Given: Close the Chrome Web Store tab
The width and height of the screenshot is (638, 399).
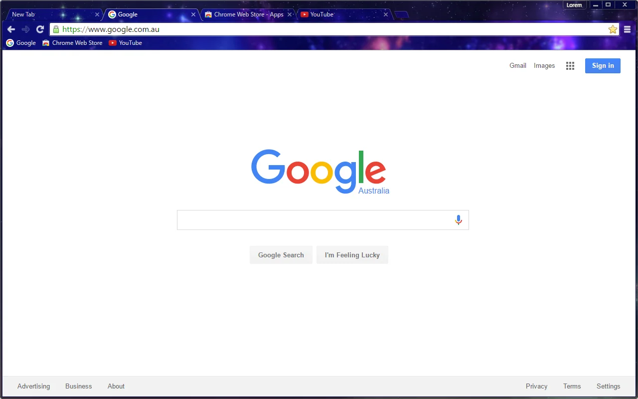Looking at the screenshot, I should (x=290, y=14).
